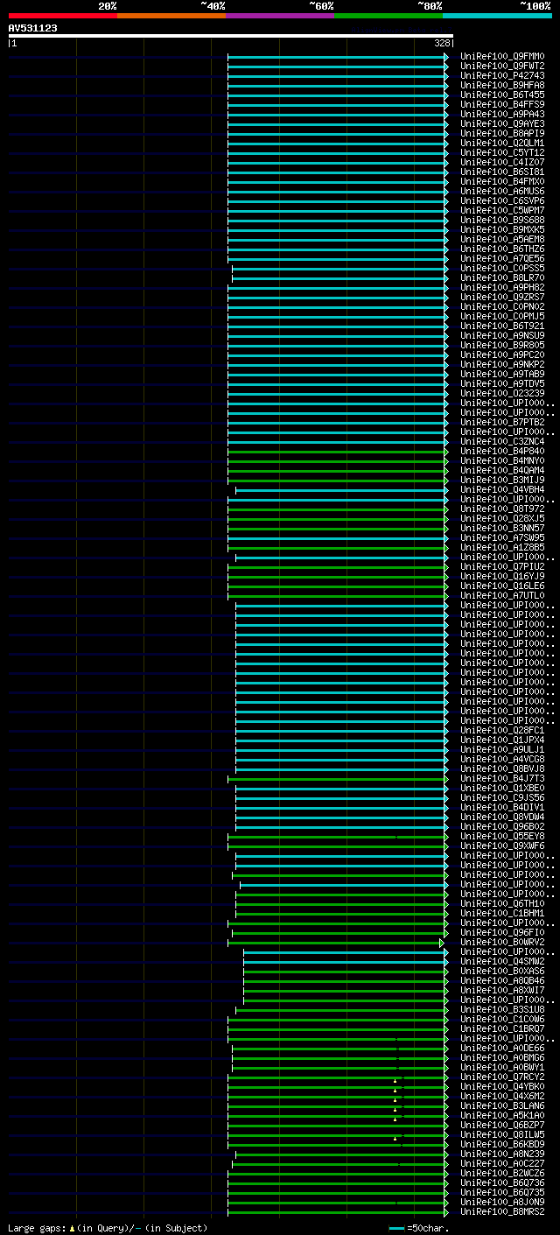Select the UniRef100_A5AEM8 label
Image resolution: width=560 pixels, height=1235 pixels.
(502, 240)
